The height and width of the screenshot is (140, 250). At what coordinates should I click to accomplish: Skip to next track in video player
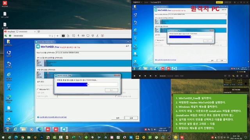[x=150, y=76]
